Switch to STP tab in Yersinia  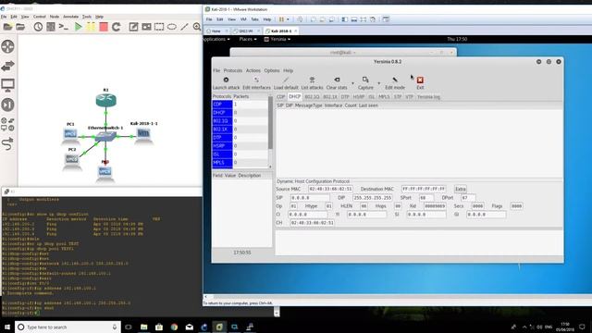(398, 97)
